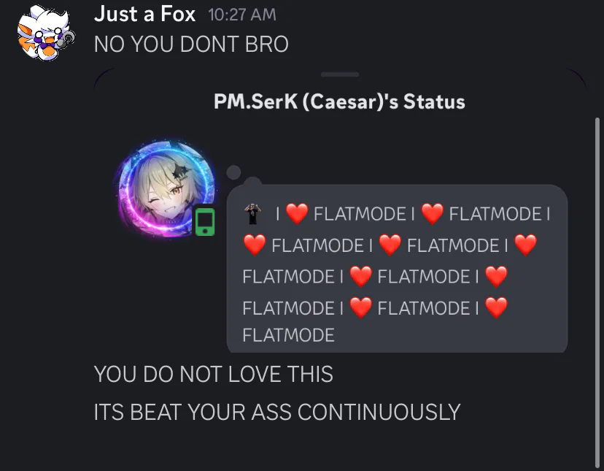Select the 10:27 AM message timestamp
This screenshot has width=604, height=471.
point(242,15)
